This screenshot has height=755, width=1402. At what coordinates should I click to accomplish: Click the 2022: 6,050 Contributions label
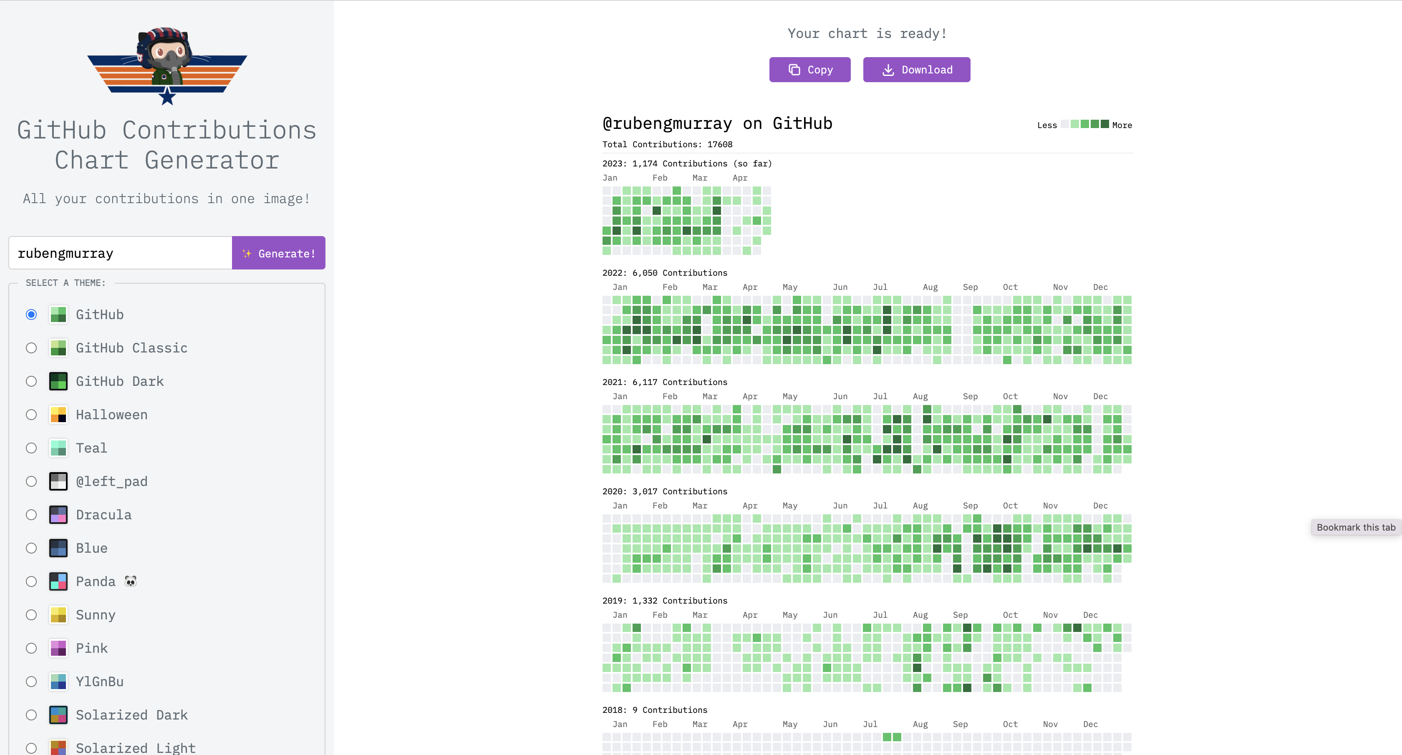665,272
